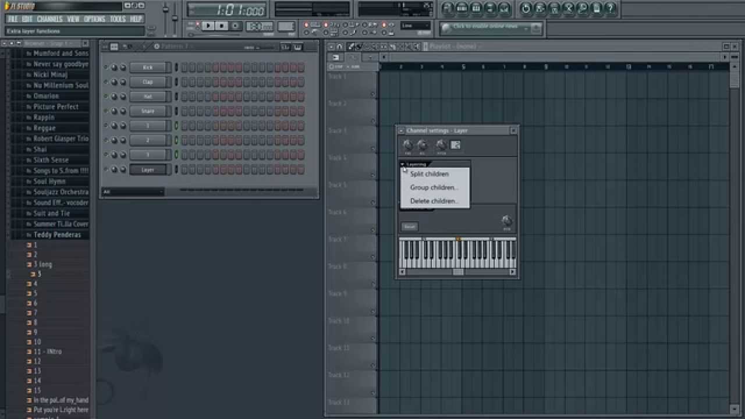Click the icon left of the question mark

pyautogui.click(x=597, y=8)
